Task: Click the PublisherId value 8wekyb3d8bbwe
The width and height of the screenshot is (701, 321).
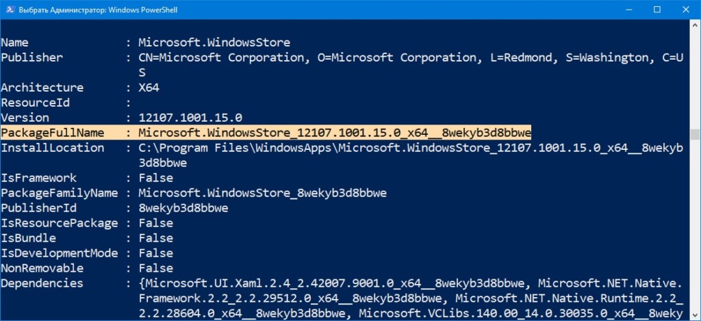Action: pos(183,208)
